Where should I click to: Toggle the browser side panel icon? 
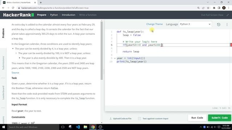219,8
